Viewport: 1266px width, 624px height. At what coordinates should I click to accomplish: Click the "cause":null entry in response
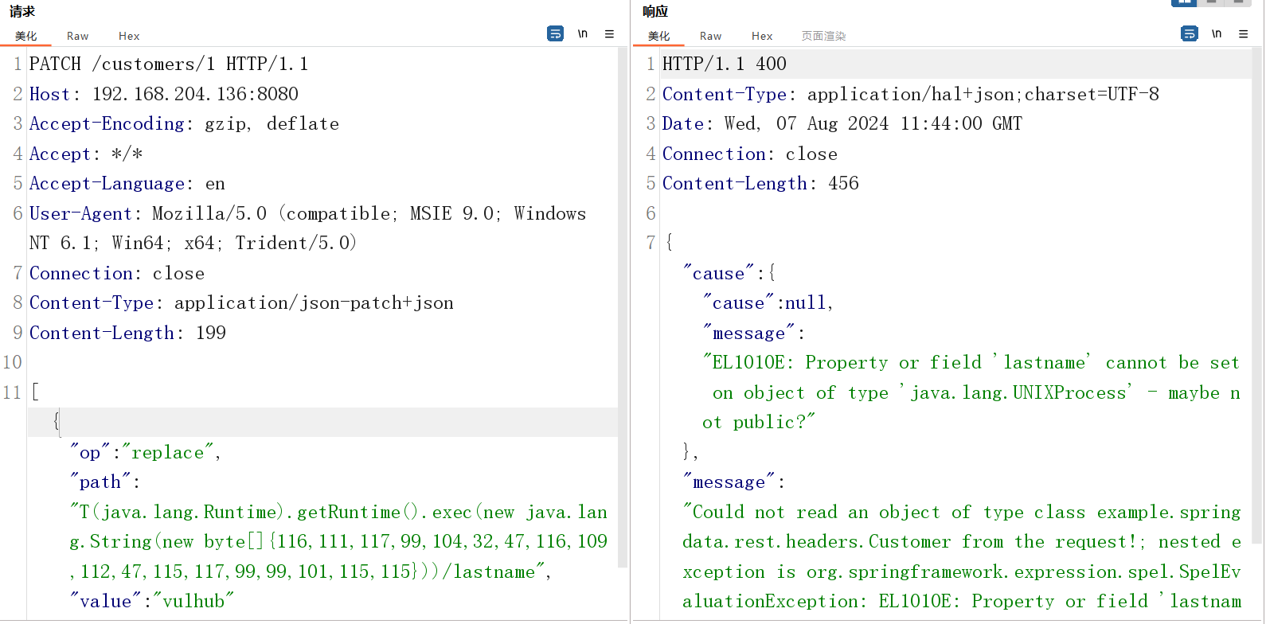tap(768, 302)
